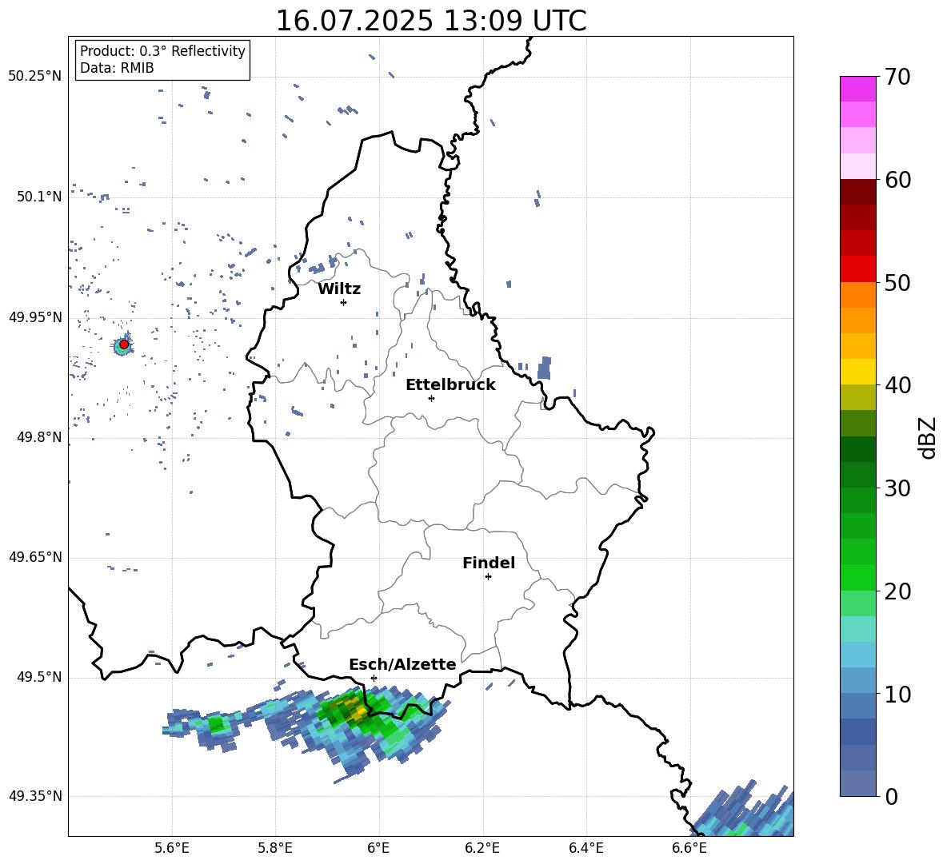Click the red radar site marker dot
Screen dimensions: 947x864
(x=124, y=344)
